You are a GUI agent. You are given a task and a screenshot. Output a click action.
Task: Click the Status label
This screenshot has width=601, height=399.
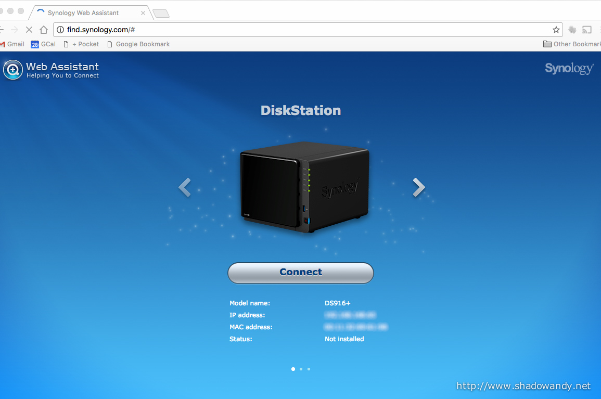click(241, 339)
